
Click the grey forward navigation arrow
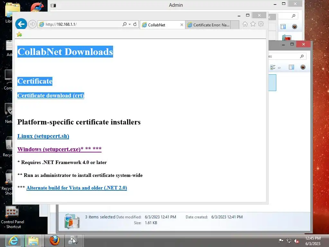(x=32, y=24)
